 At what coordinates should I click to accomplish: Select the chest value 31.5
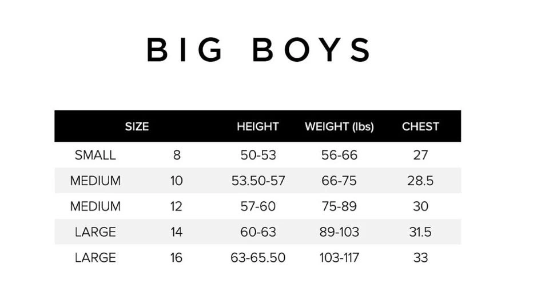pos(420,232)
